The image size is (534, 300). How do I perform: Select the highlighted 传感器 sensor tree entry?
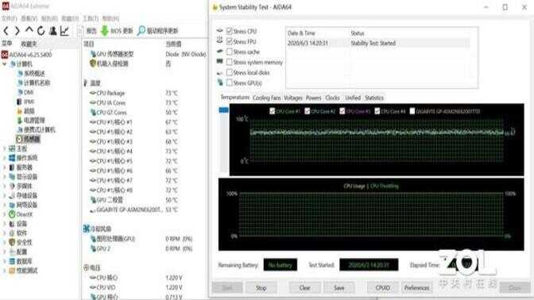[28, 139]
